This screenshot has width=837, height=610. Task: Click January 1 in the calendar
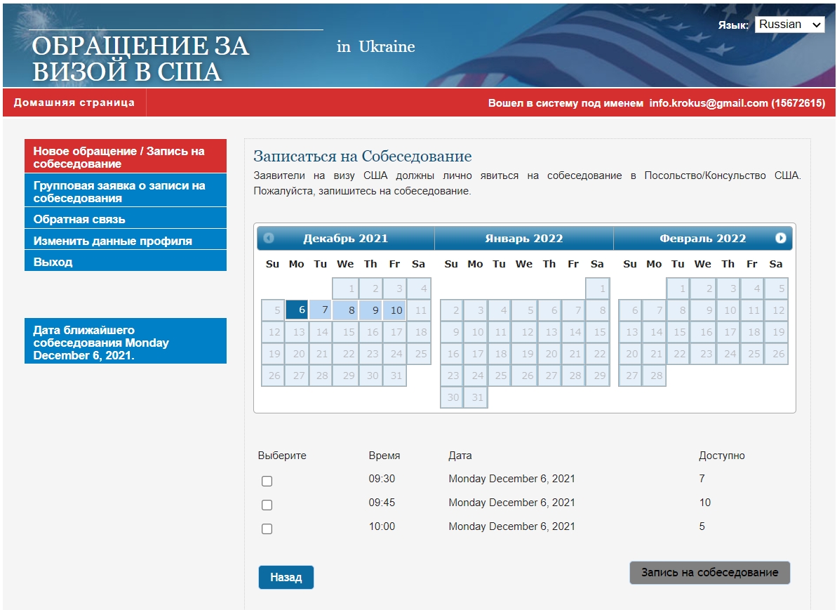click(598, 289)
